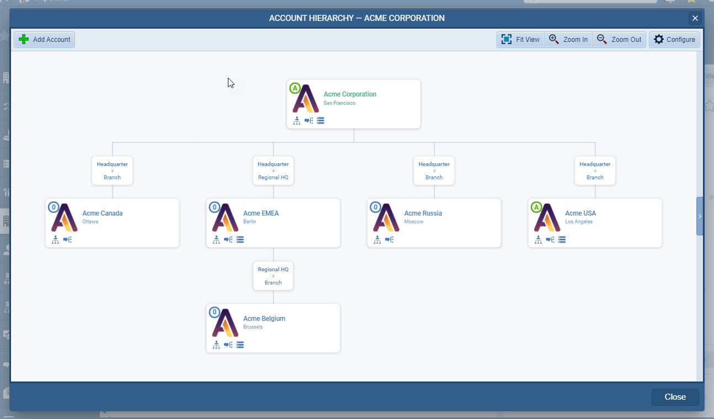The width and height of the screenshot is (714, 419).
Task: Expand the side panel using right-edge arrow handle
Action: (x=700, y=216)
